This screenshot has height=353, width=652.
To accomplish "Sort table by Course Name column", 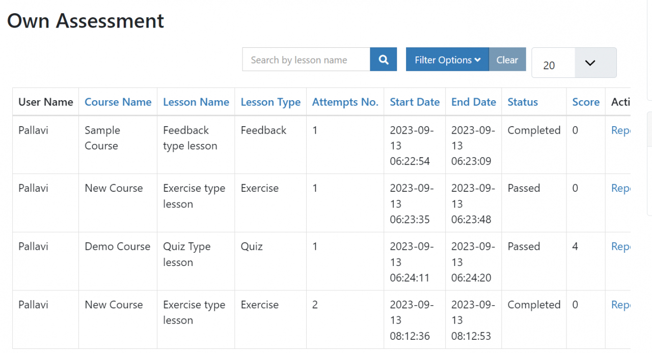I will click(x=118, y=102).
